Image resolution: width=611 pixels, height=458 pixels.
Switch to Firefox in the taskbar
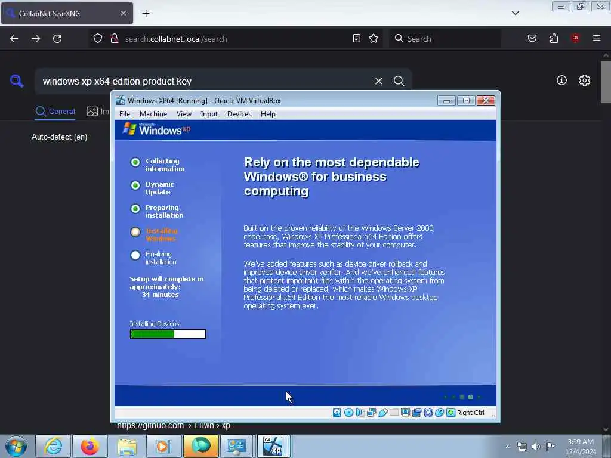pos(90,446)
